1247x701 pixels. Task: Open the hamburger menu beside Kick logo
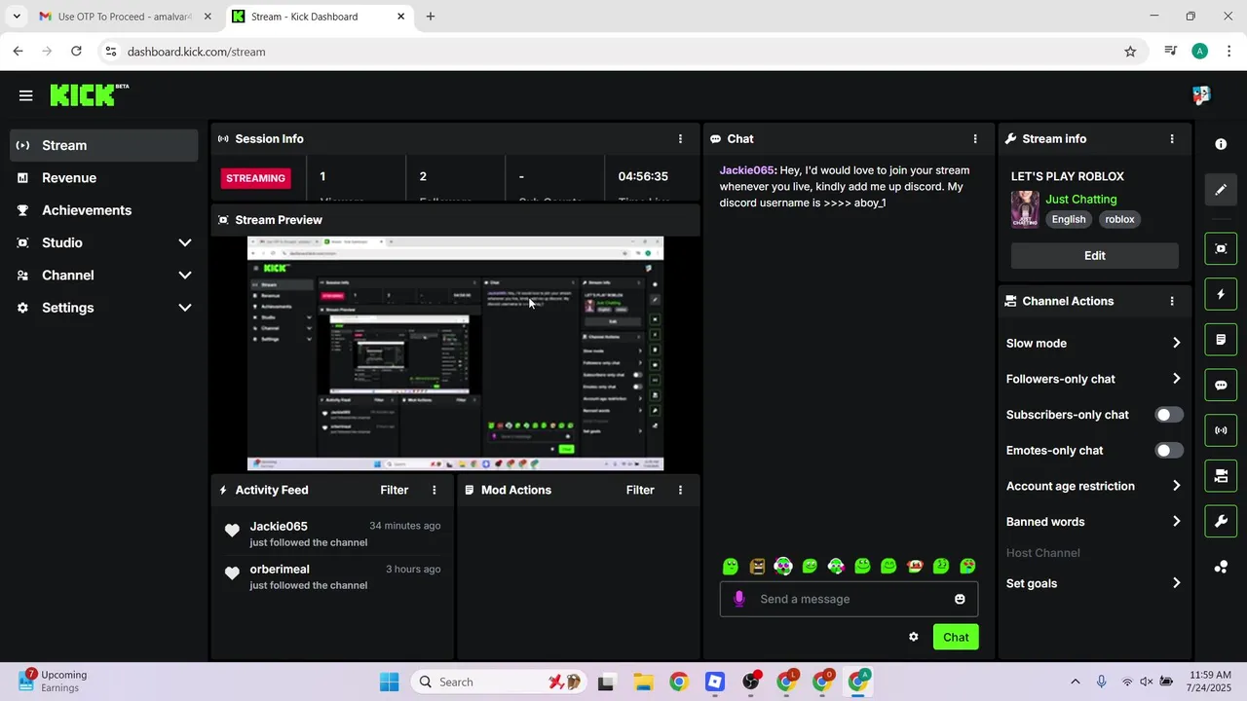tap(25, 95)
